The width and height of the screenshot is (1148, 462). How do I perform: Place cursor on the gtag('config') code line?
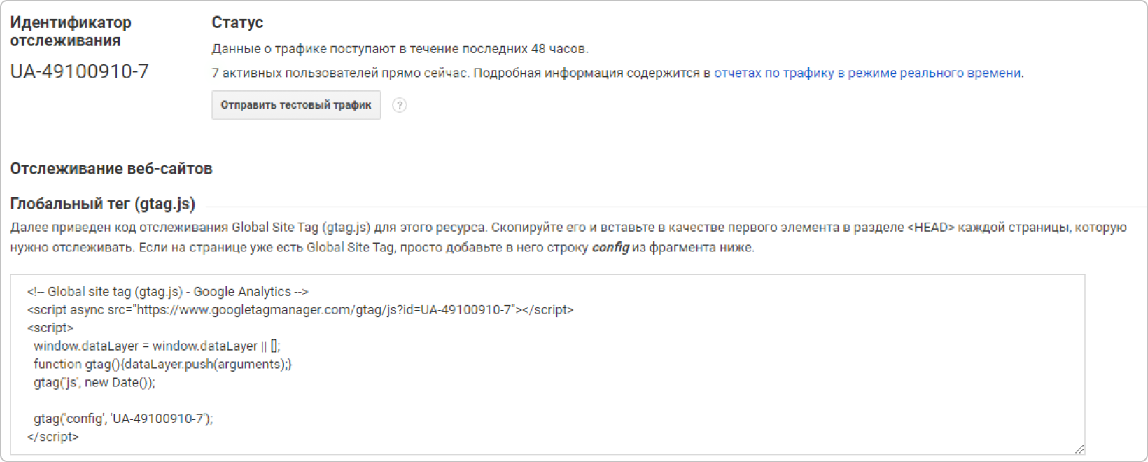click(x=123, y=419)
